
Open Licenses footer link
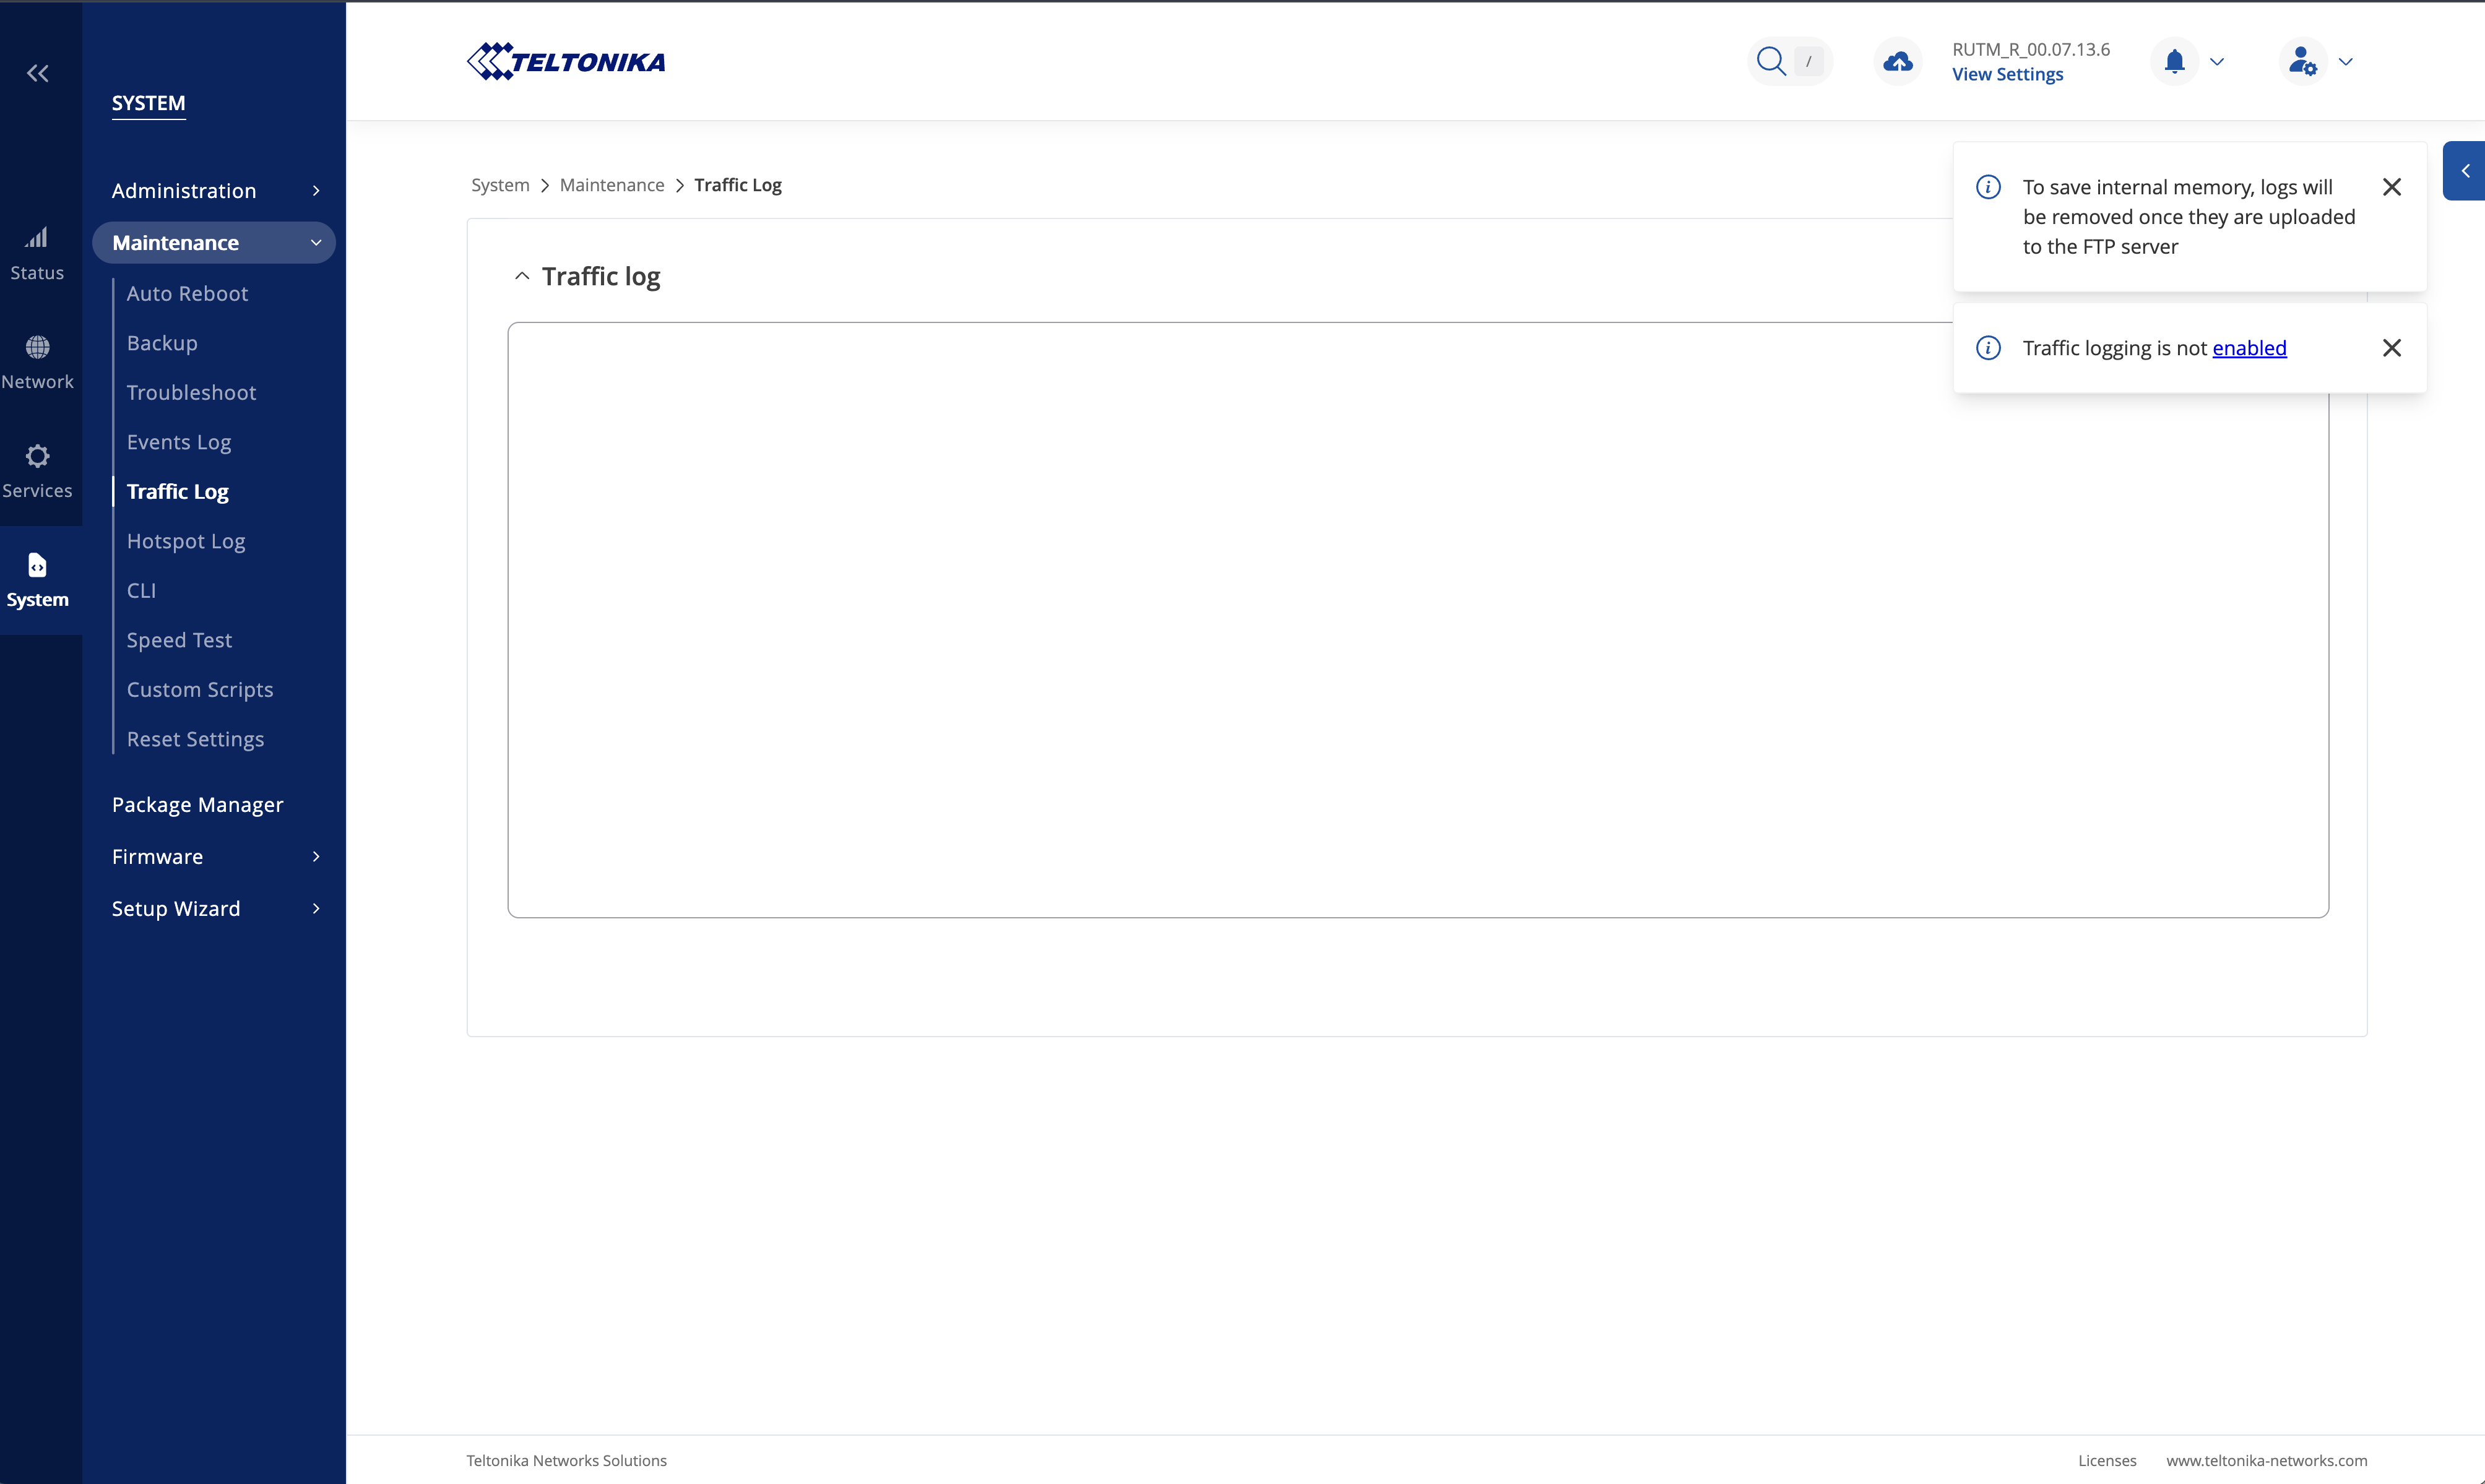point(2107,1460)
